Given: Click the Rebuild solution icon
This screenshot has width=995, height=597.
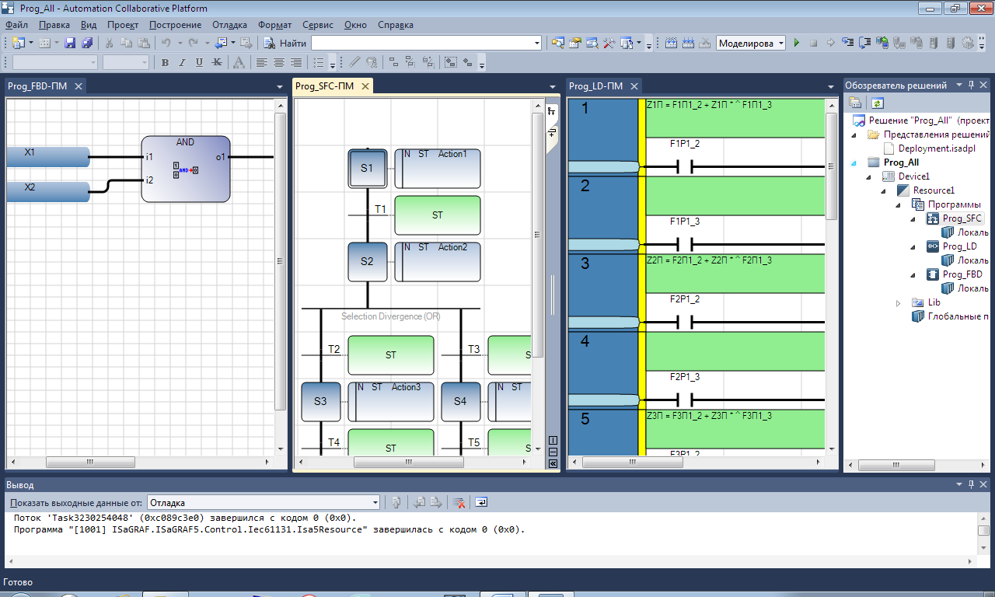Looking at the screenshot, I should coord(688,43).
